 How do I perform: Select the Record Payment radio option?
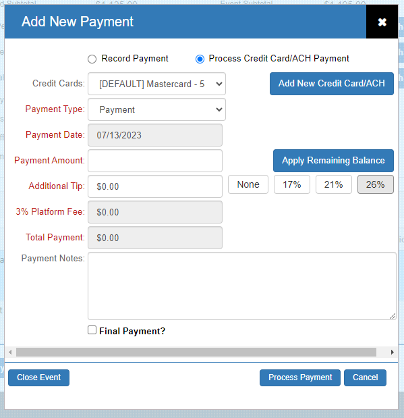[x=92, y=59]
